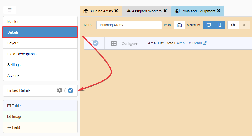Toggle the Linked Details switch
This screenshot has height=136, width=252.
(x=69, y=90)
